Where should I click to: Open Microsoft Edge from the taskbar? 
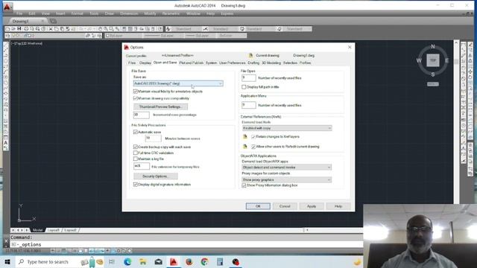[127, 261]
